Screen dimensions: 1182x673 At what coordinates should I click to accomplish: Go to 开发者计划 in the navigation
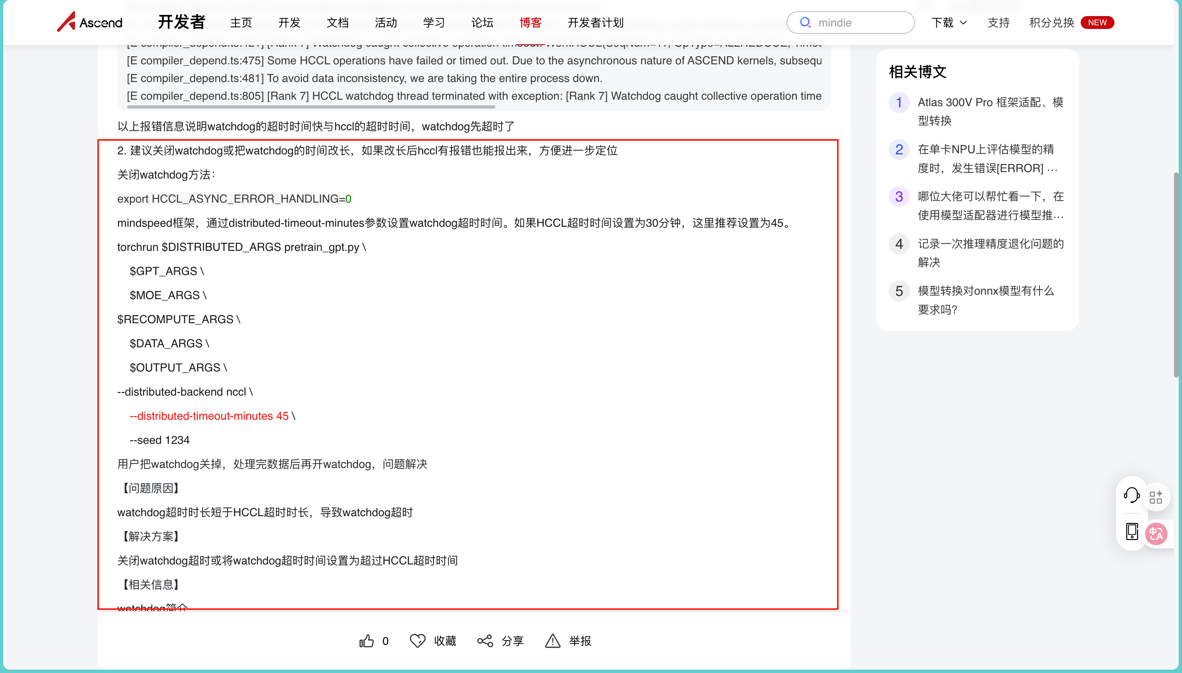coord(595,23)
